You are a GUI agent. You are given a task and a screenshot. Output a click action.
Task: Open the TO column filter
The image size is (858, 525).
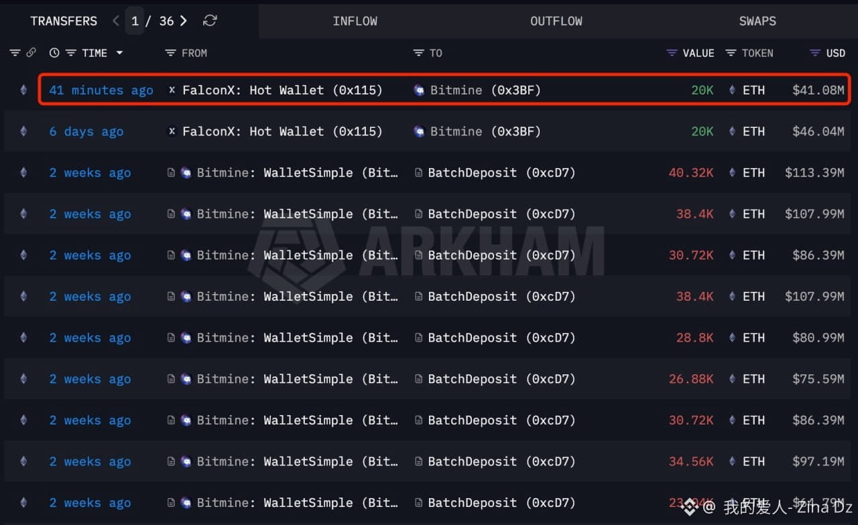click(x=419, y=53)
